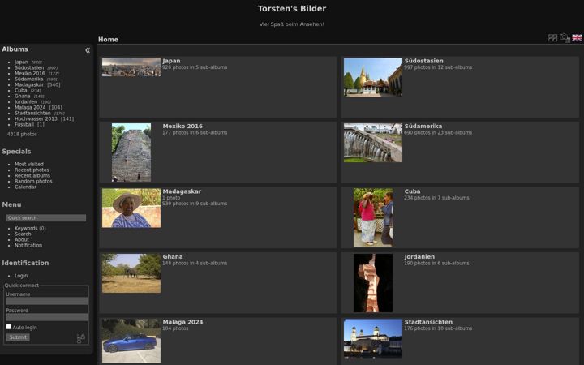Select Stadtansichten in the sidebar Albums list
This screenshot has width=584, height=365.
[32, 113]
